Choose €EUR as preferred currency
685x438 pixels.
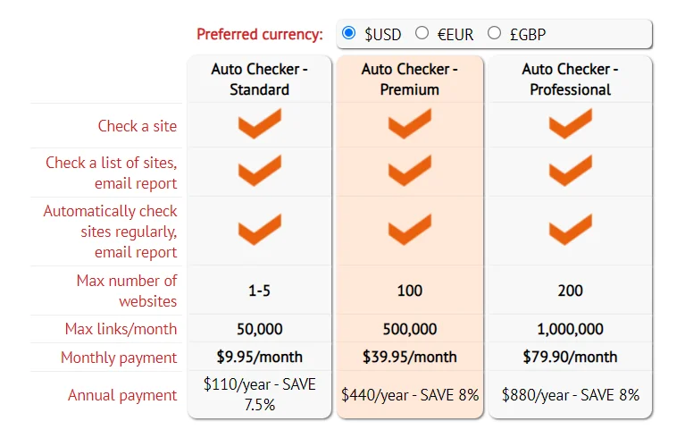click(x=422, y=33)
